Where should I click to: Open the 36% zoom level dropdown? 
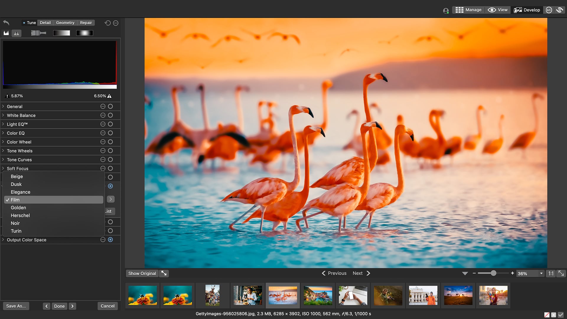(541, 274)
